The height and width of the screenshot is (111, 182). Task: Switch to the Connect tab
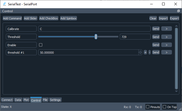7,100
